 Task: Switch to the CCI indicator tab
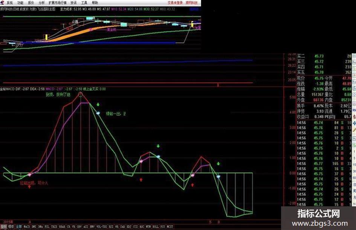tap(135, 227)
